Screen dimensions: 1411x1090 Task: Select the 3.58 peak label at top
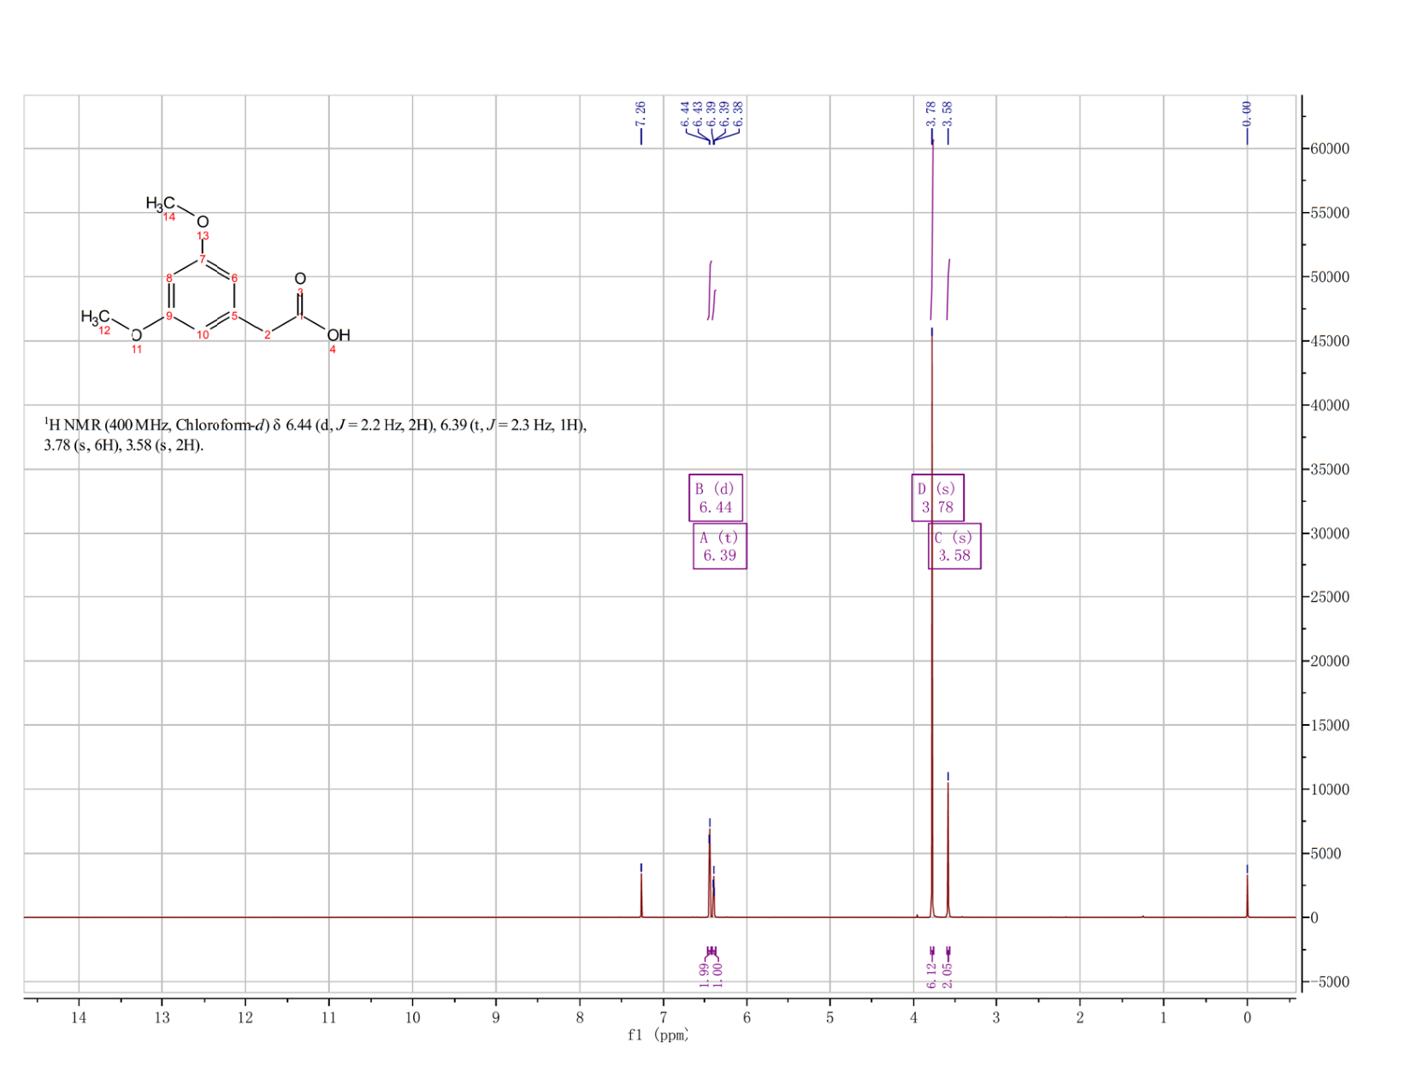point(948,112)
